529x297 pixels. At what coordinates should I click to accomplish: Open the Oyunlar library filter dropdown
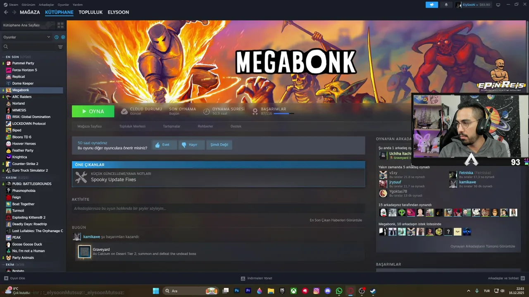pyautogui.click(x=26, y=37)
